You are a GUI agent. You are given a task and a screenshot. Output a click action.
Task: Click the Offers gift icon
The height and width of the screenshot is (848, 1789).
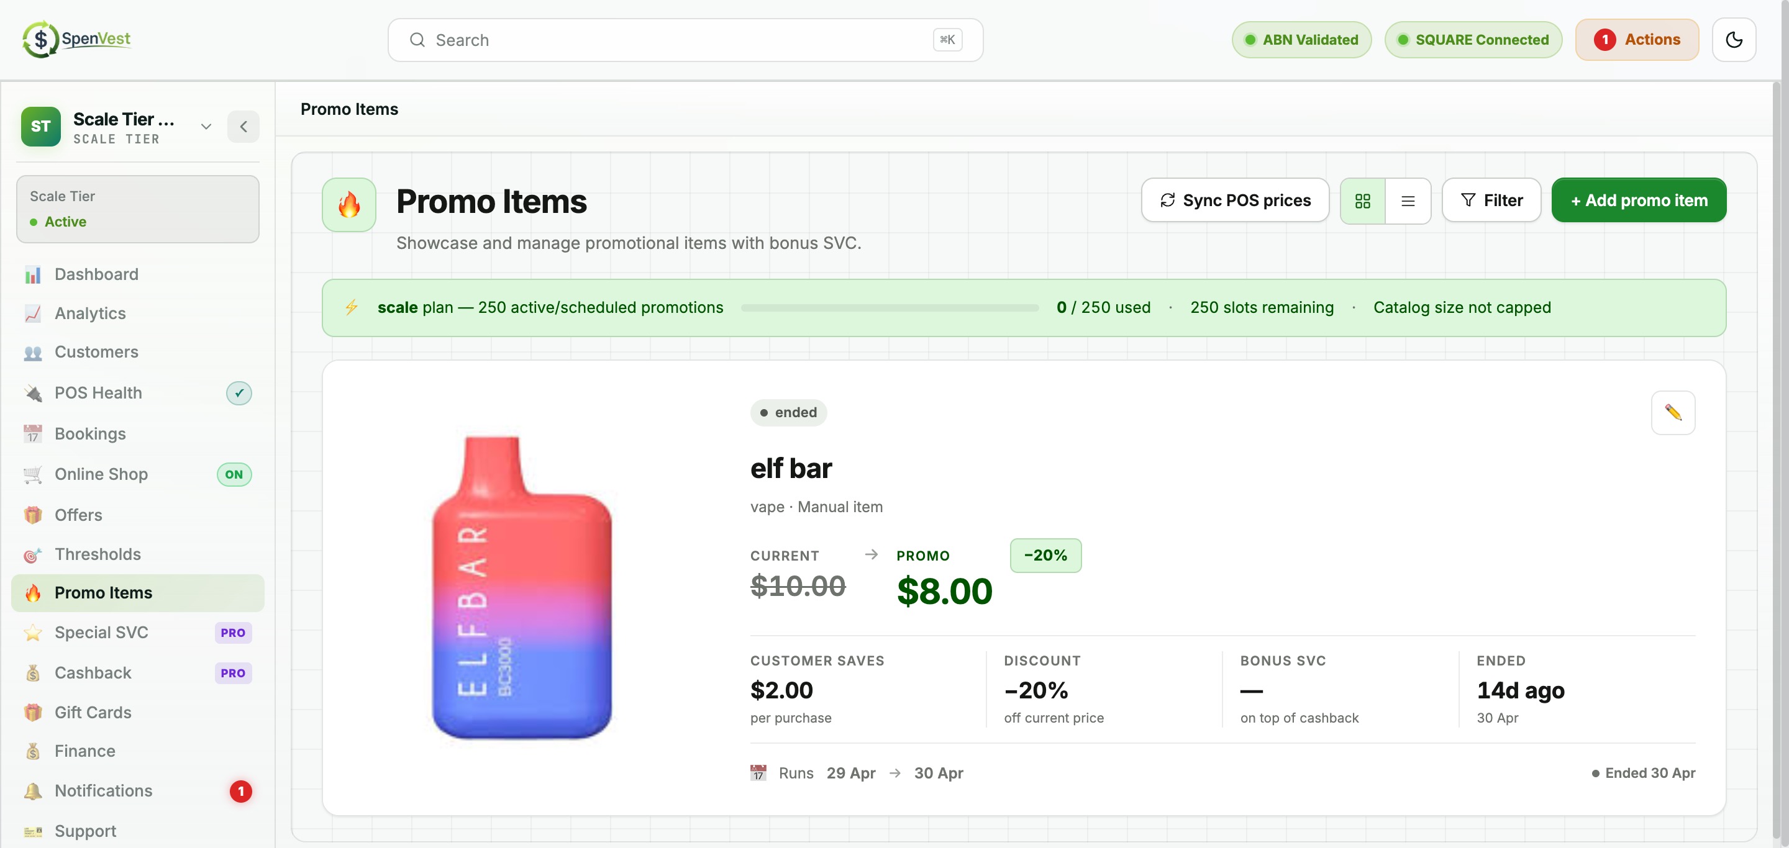(33, 516)
